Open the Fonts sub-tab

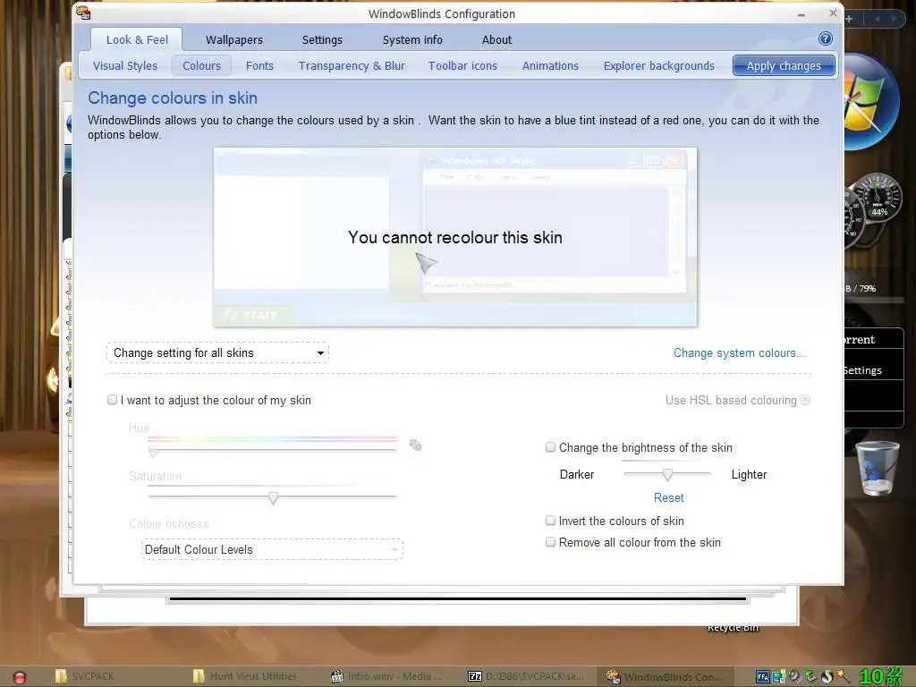pos(259,66)
